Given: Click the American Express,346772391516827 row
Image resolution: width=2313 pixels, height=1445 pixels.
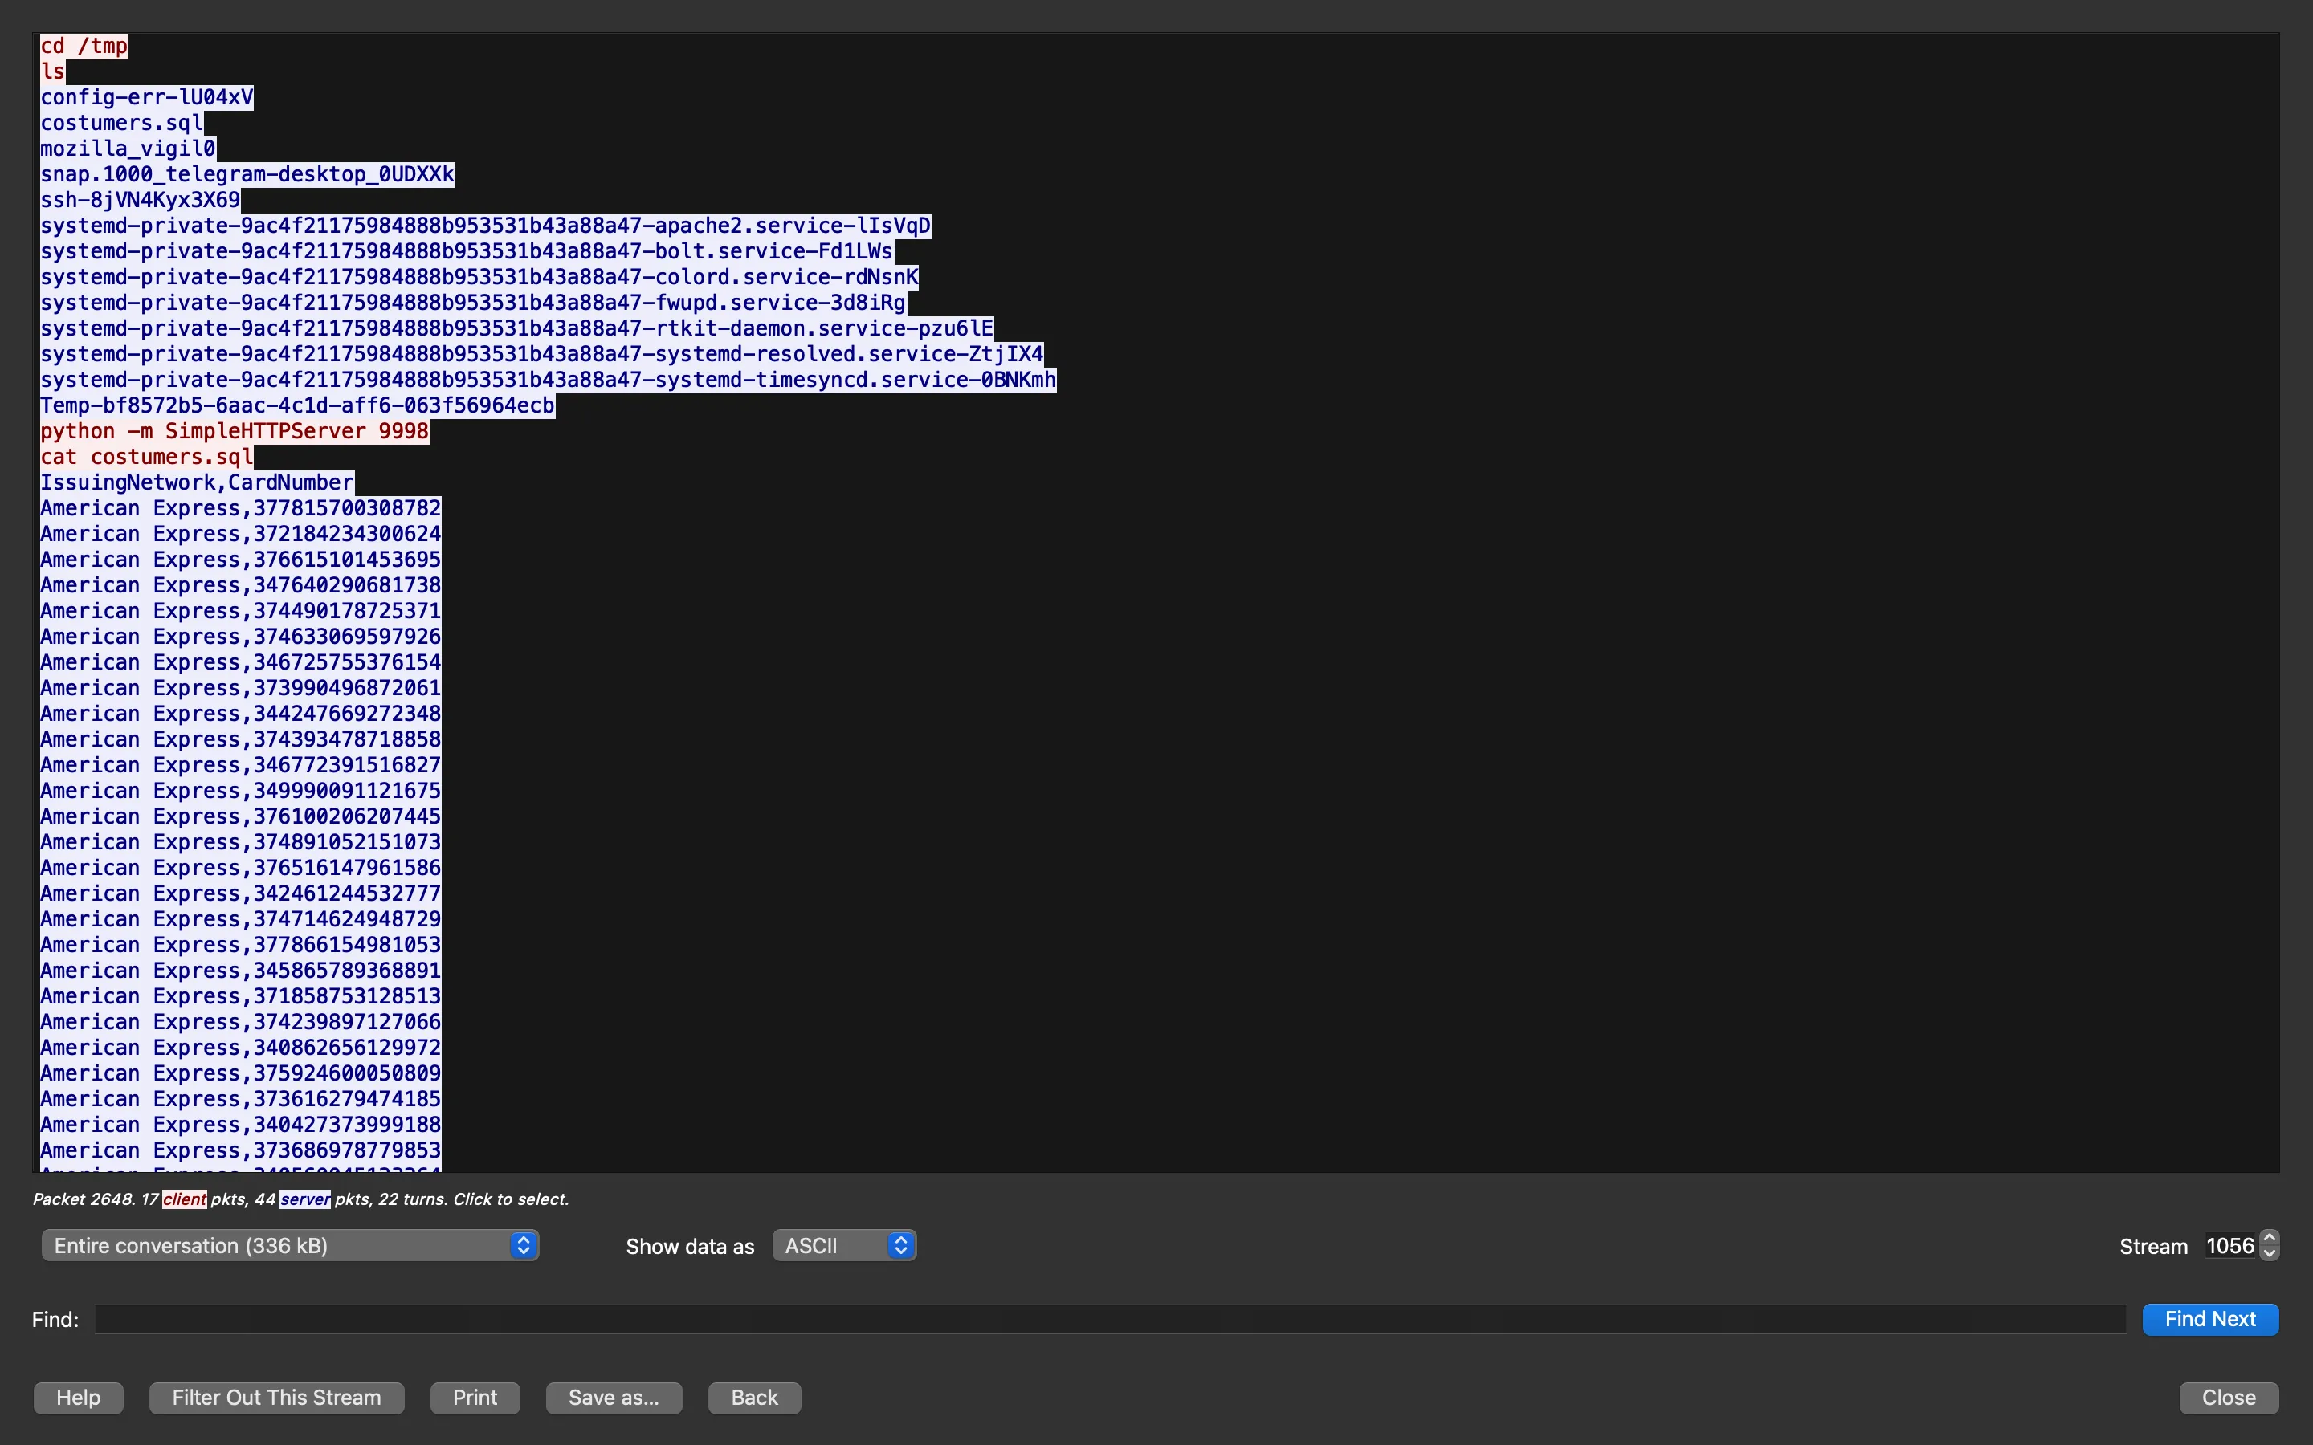Looking at the screenshot, I should point(241,766).
